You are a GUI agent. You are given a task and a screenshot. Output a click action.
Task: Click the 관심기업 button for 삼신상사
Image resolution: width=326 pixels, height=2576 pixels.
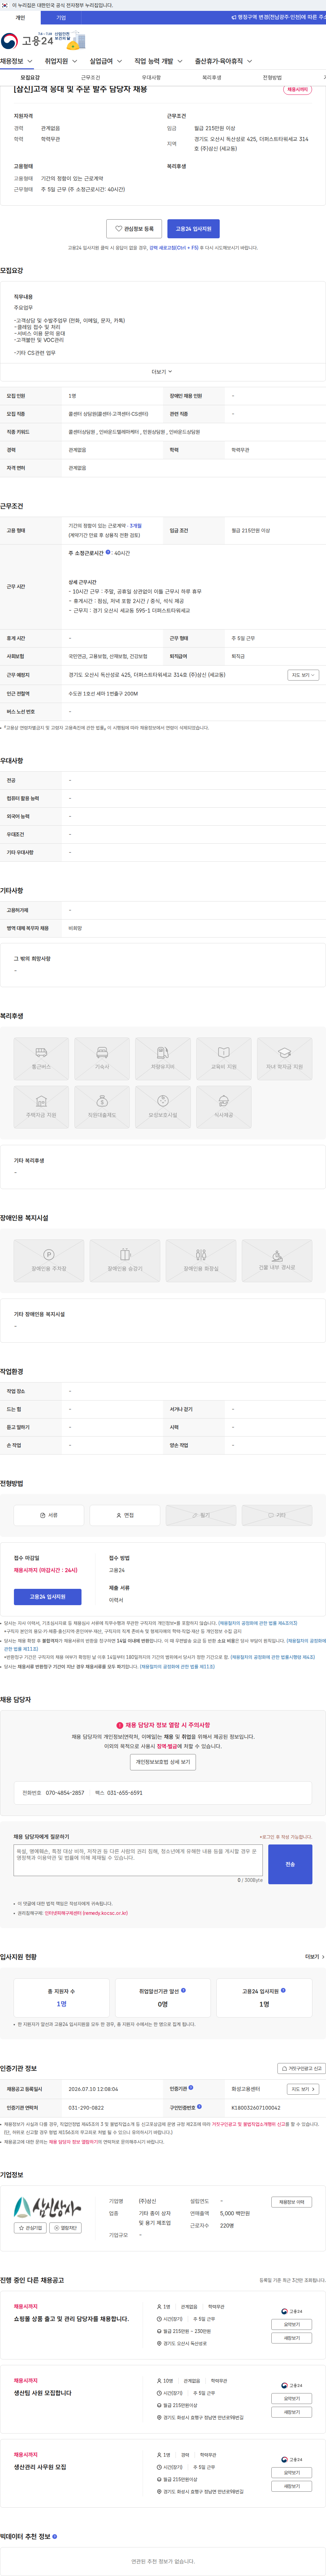point(30,2228)
